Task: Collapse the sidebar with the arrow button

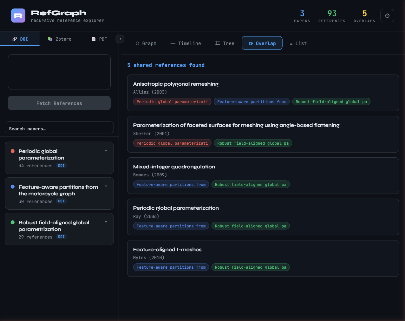Action: (120, 39)
